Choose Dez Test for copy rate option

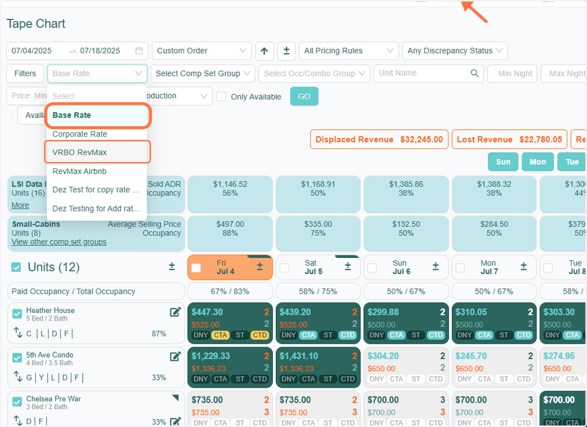click(97, 190)
